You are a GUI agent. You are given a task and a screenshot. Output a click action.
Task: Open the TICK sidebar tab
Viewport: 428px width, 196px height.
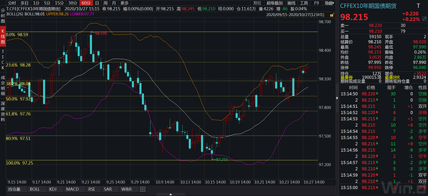(x=3, y=60)
